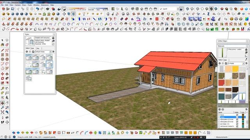
Task: Select the teal material swatch
Action: click(221, 96)
